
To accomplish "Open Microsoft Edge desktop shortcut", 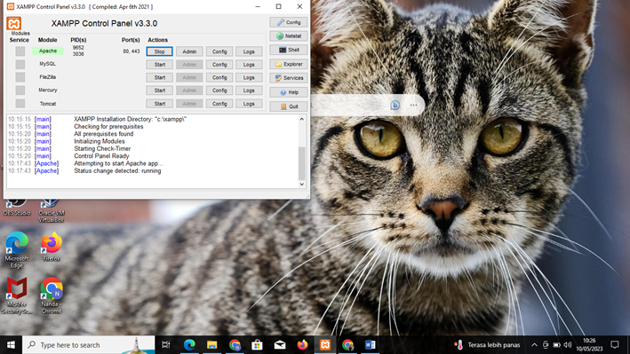I will tap(17, 249).
